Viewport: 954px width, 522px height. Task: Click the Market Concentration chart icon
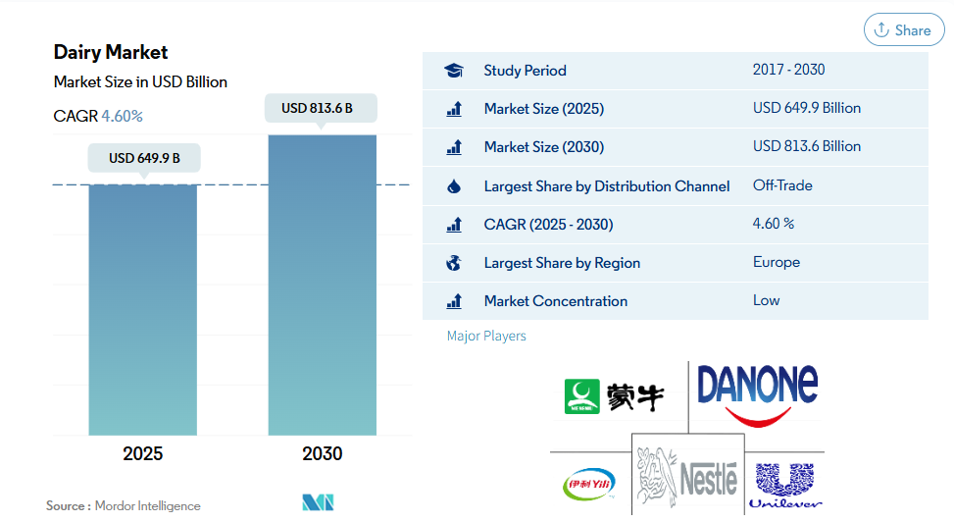point(453,301)
